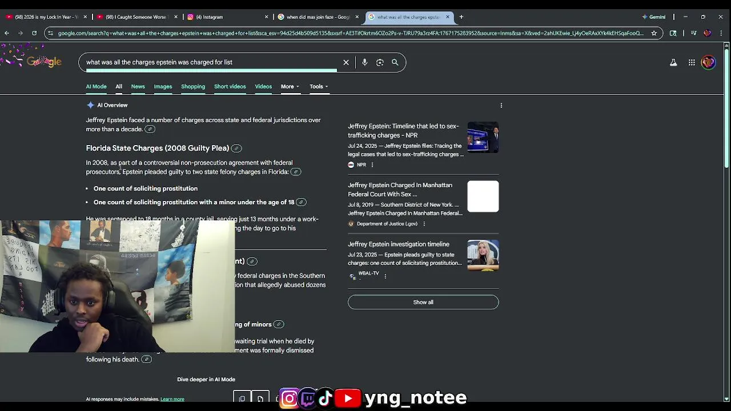Switch to 'when did max join faze' browser tab
The height and width of the screenshot is (411, 731).
[x=317, y=17]
